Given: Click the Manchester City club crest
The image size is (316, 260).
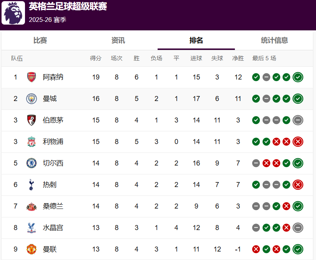Looking at the screenshot, I should pos(31,99).
